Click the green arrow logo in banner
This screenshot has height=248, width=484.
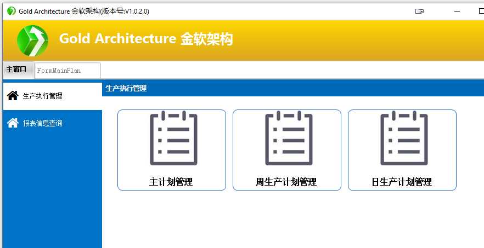point(32,41)
